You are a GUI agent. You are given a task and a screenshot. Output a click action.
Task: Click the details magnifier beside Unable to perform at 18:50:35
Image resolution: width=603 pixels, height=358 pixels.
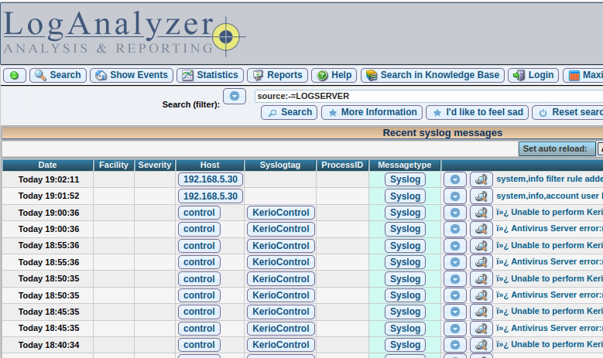(x=481, y=279)
